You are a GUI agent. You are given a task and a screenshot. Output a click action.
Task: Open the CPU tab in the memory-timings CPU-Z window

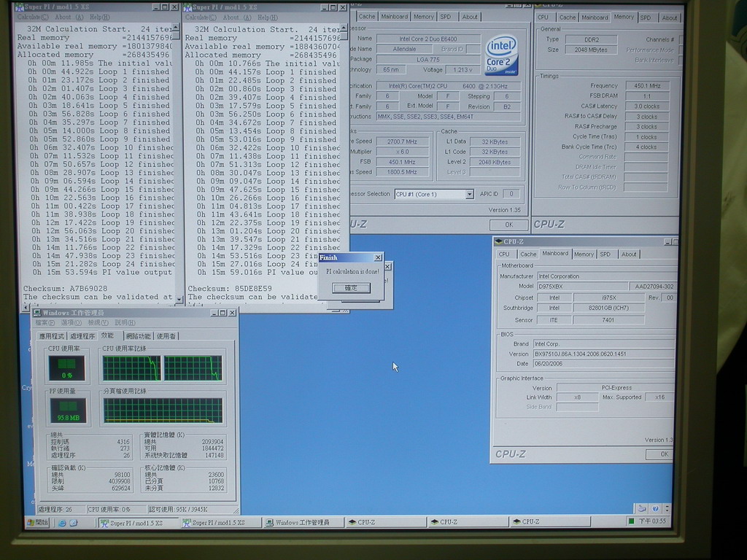(543, 17)
